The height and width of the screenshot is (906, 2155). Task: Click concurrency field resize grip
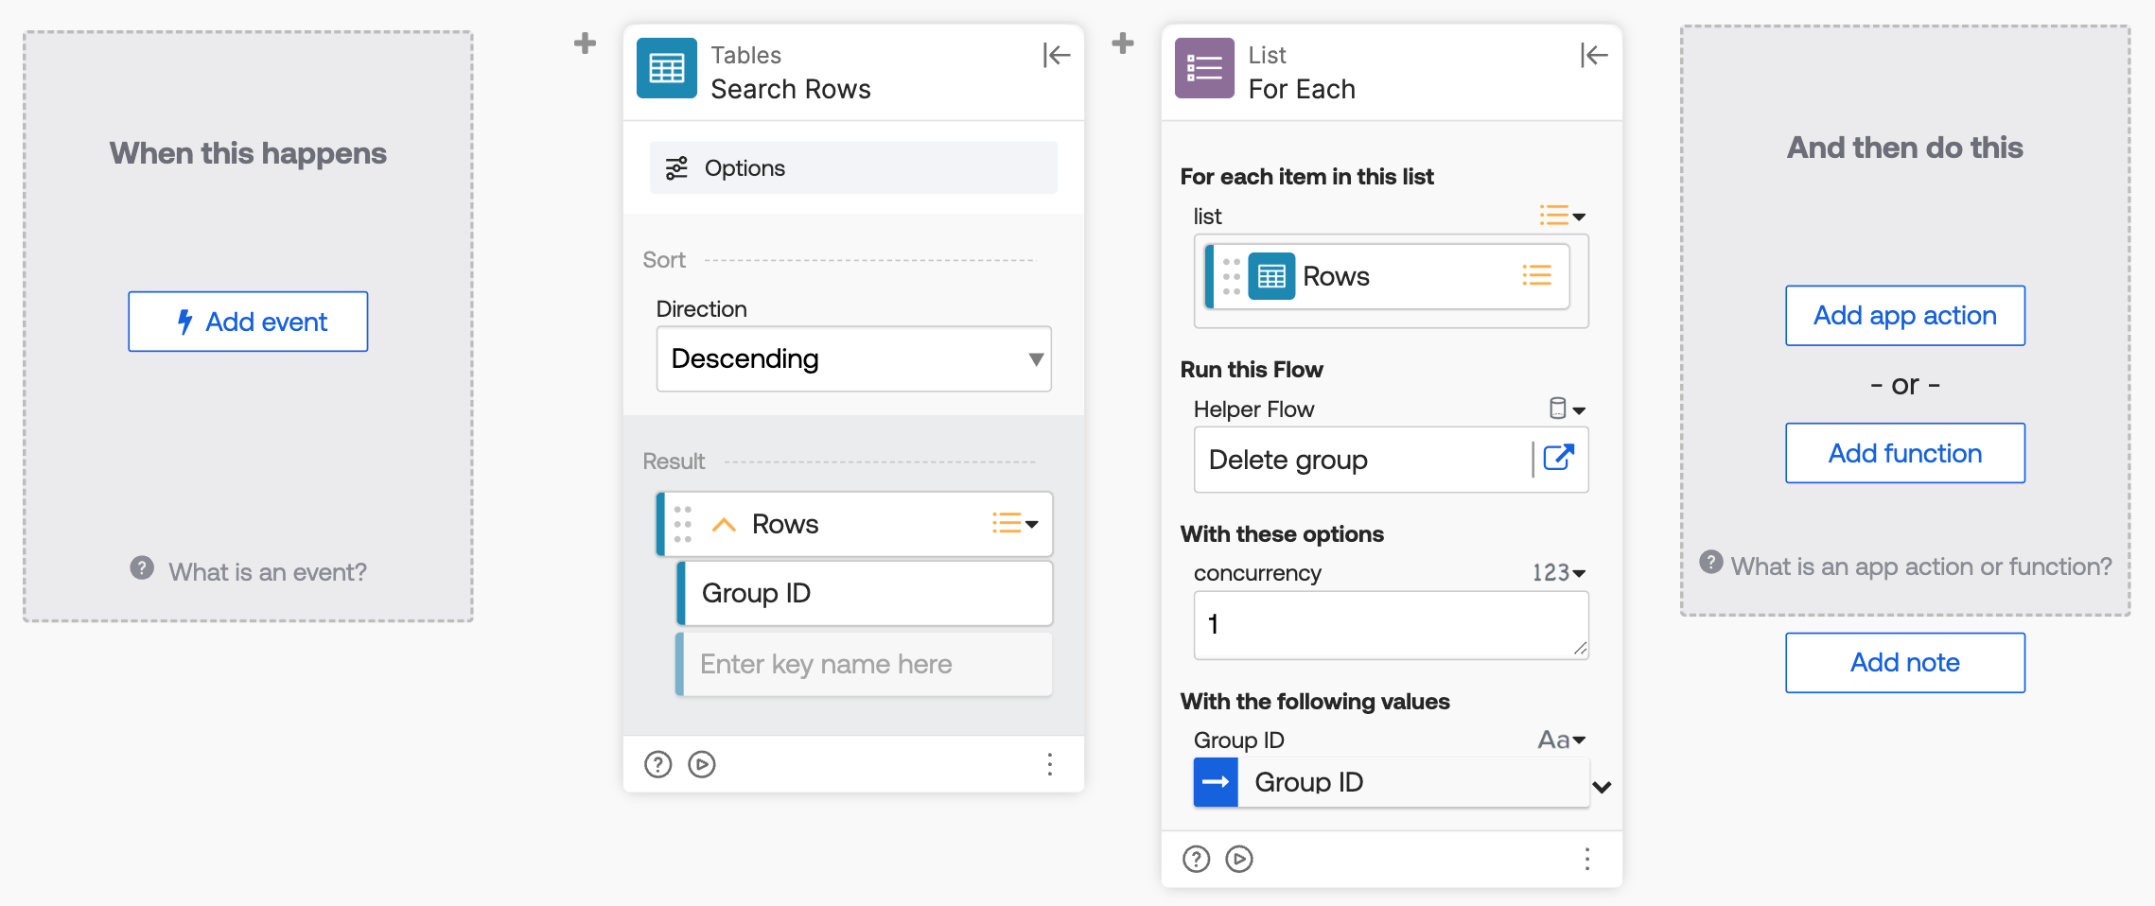click(1581, 649)
